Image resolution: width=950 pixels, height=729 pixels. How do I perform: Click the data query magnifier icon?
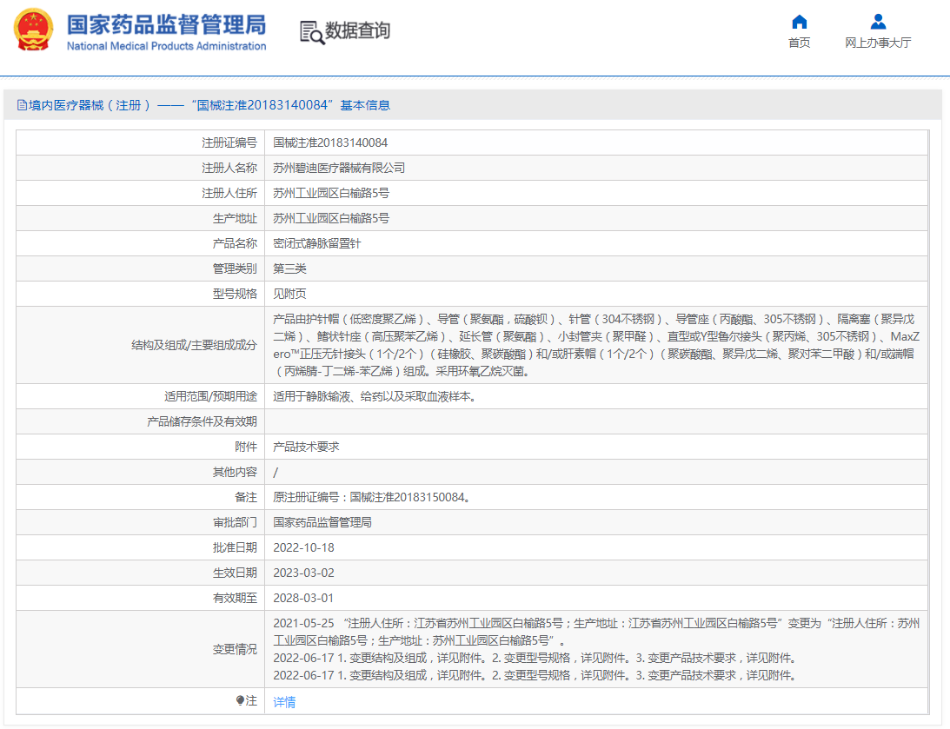click(x=312, y=32)
